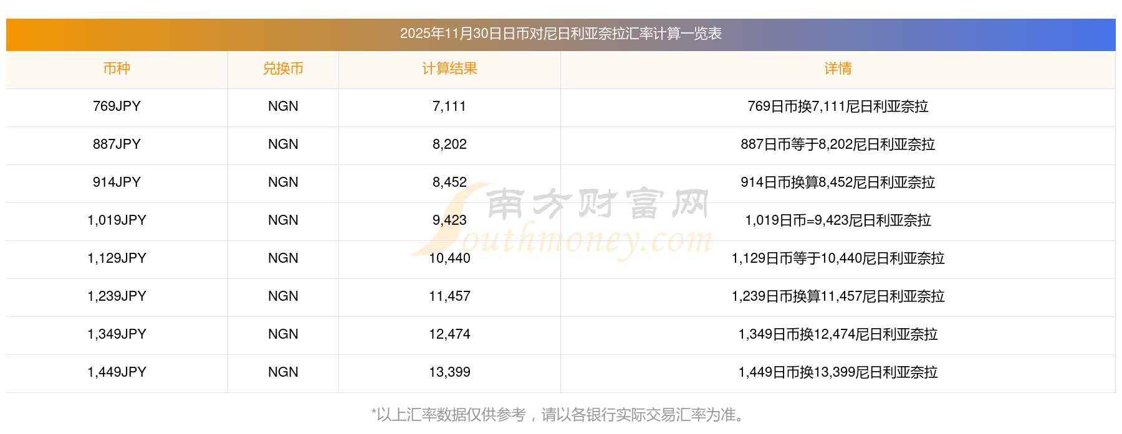Click the 1,129JPY cell
The height and width of the screenshot is (434, 1122).
[x=117, y=258]
